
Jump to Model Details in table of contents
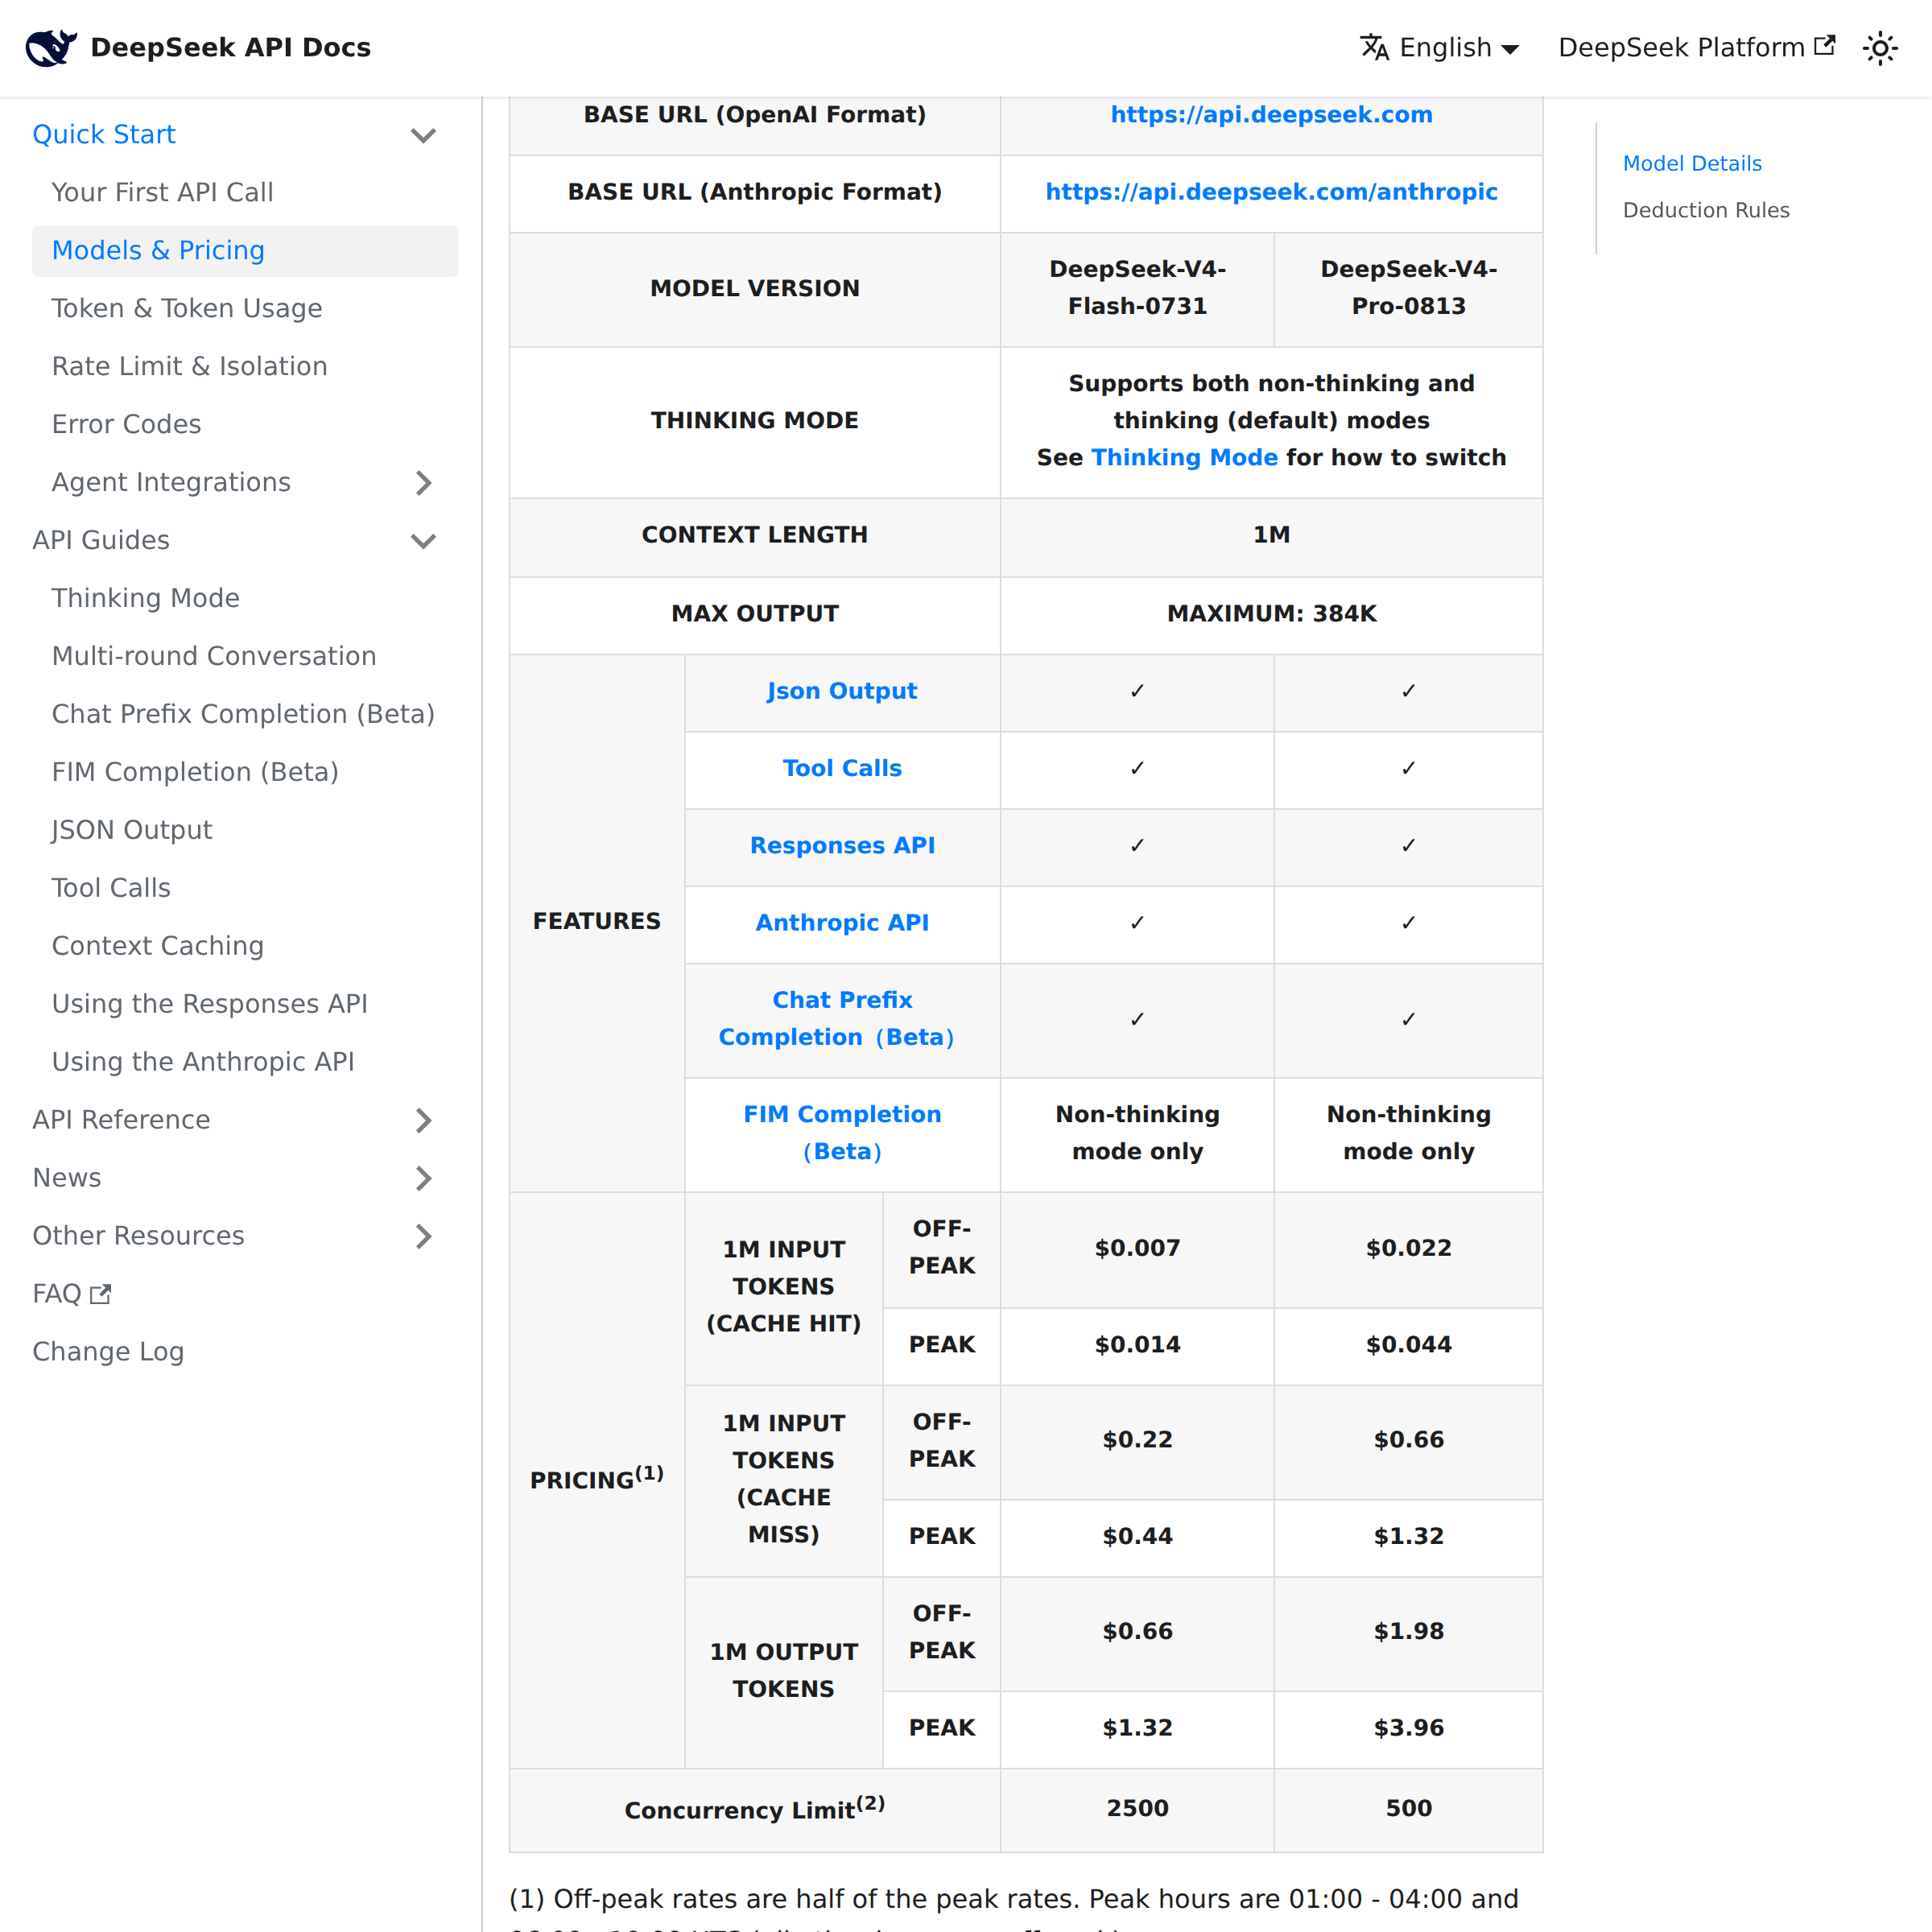tap(1692, 164)
